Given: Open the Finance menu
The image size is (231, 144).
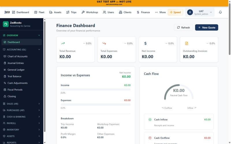Looking at the screenshot, I should pos(143,12).
